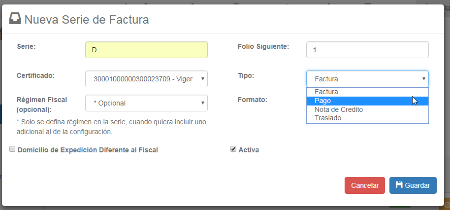Click the floppy disk icon on Guardar

(399, 185)
